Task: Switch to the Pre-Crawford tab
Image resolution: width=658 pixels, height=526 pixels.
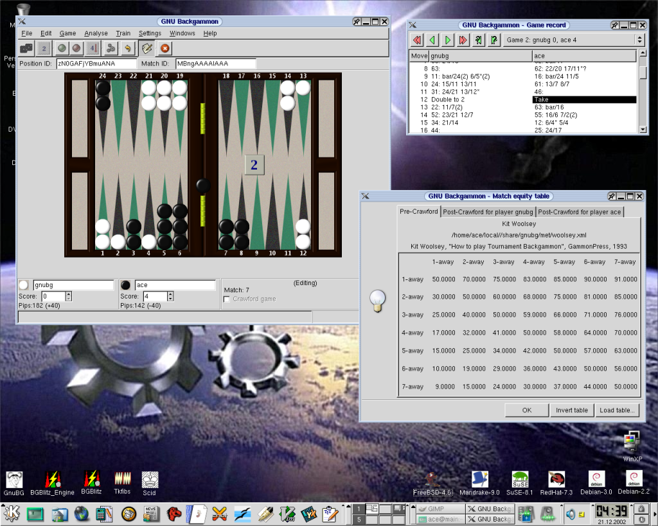Action: click(x=418, y=211)
